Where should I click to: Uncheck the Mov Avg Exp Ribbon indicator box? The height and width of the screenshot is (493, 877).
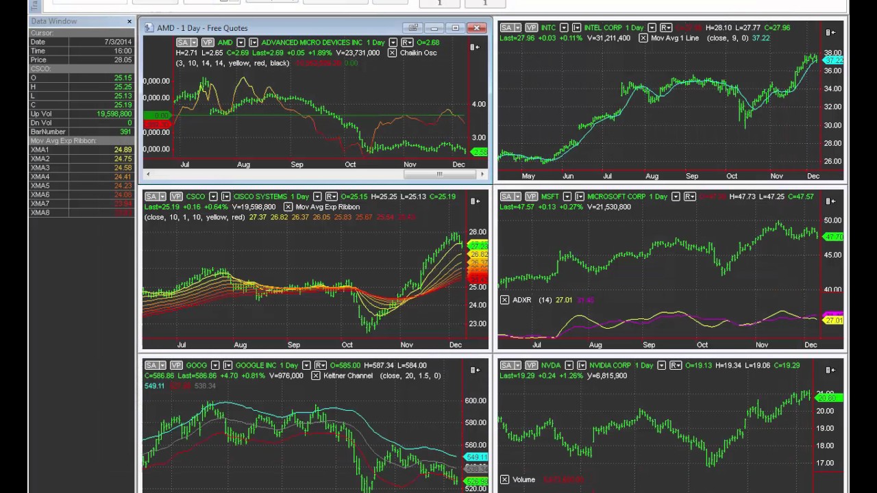288,207
